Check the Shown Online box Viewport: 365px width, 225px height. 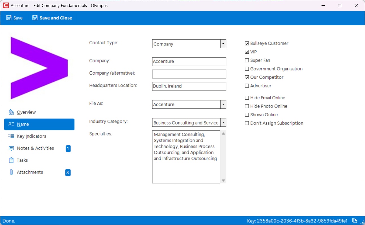247,115
